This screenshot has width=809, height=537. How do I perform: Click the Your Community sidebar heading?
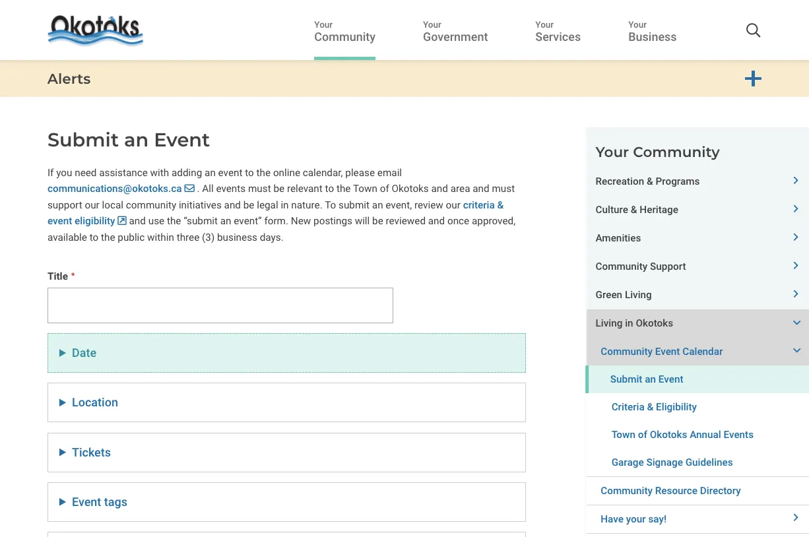(x=657, y=152)
